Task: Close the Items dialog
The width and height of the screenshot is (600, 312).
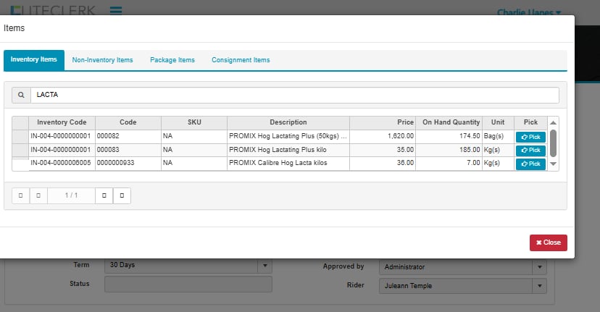Action: coord(548,243)
